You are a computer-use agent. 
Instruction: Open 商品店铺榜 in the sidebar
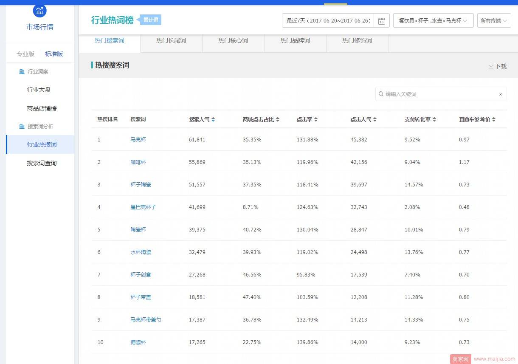[x=42, y=108]
